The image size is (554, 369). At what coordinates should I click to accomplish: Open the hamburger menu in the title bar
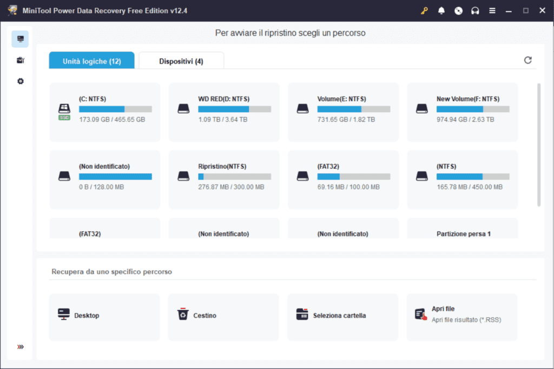tap(492, 10)
